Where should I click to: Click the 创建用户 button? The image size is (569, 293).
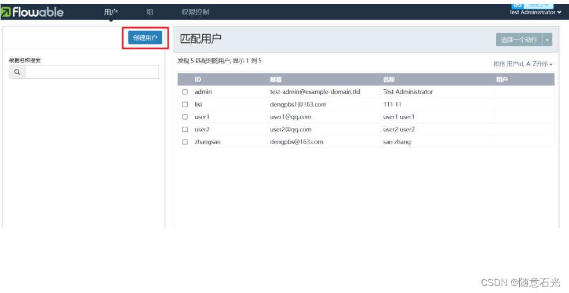[x=145, y=38]
